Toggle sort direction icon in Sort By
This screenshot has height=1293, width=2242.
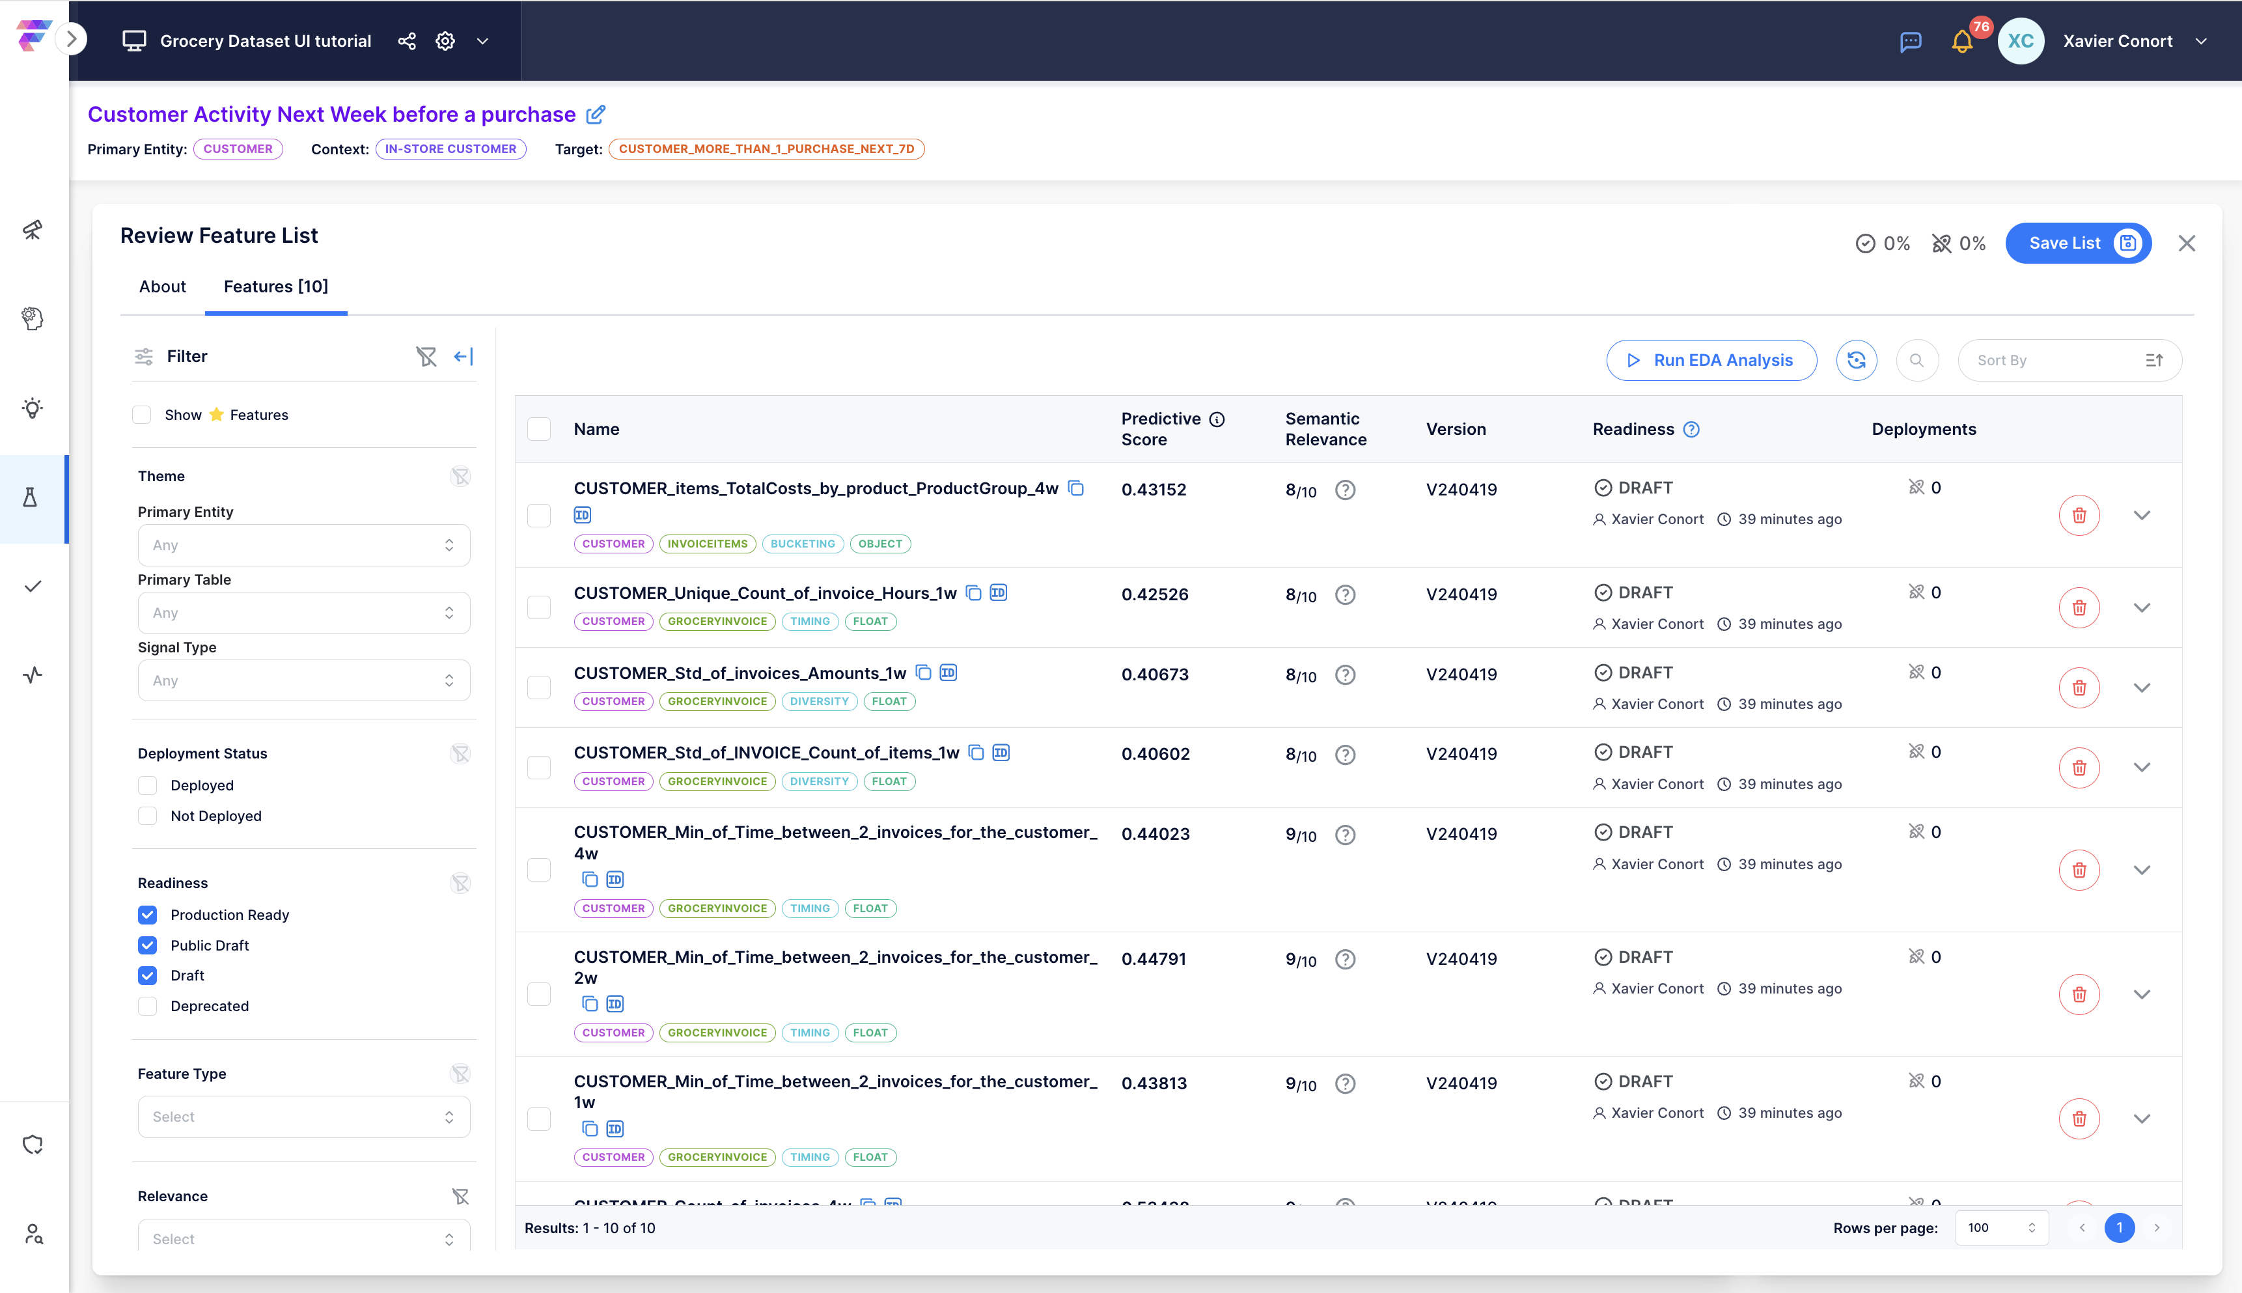[2154, 361]
